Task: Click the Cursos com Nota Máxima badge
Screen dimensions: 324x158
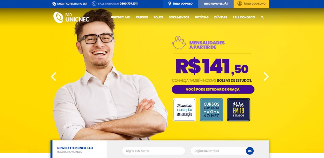Action: 211,110
